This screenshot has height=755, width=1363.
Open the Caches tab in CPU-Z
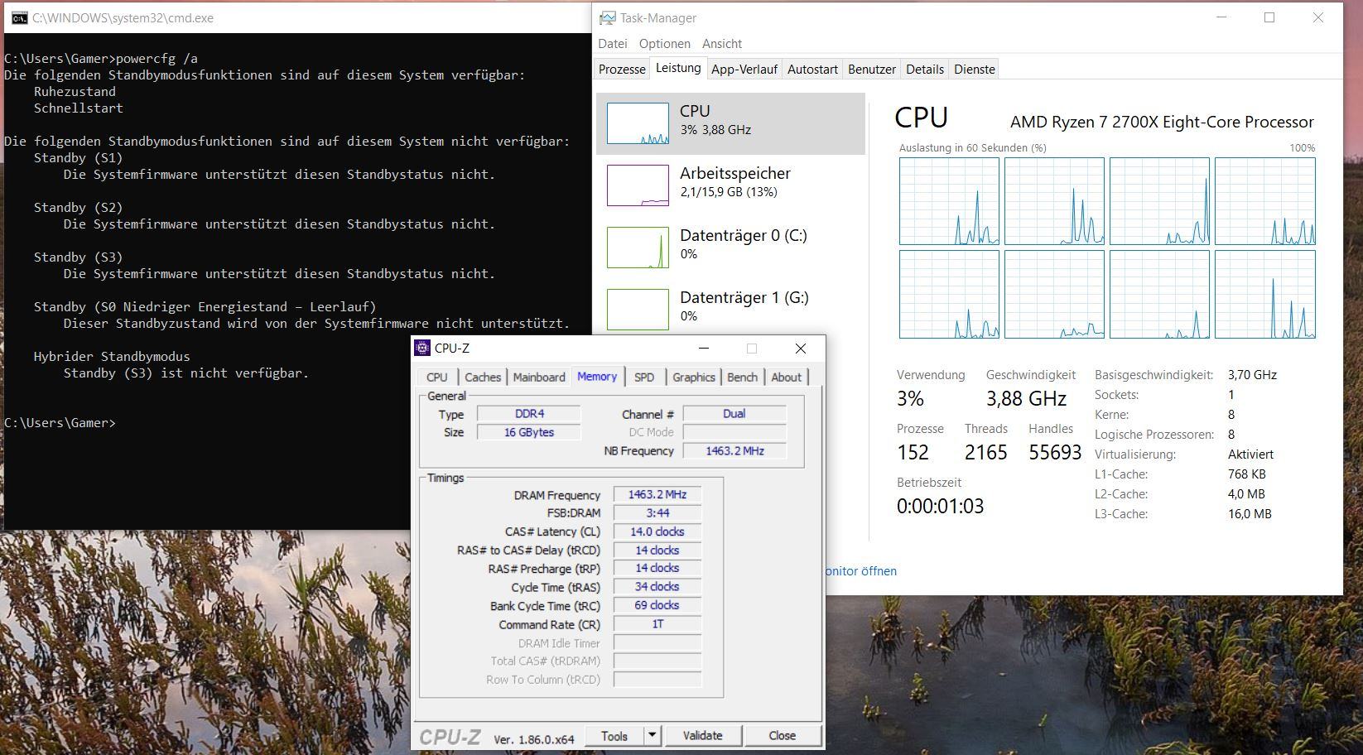coord(483,377)
